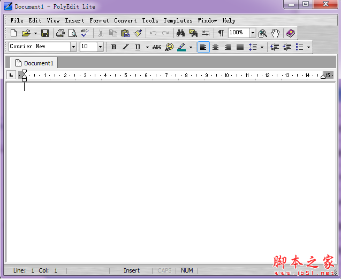
Task: Expand the highlight color dropdown arrow
Action: click(191, 47)
